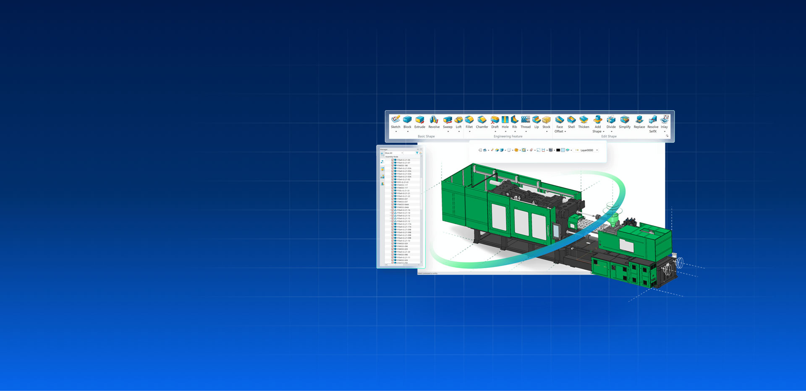This screenshot has width=806, height=391.
Task: Choose the Revolve tool
Action: click(x=434, y=122)
